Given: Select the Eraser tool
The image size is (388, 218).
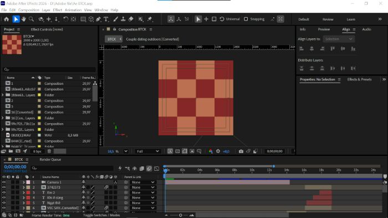Looking at the screenshot, I should 131,19.
